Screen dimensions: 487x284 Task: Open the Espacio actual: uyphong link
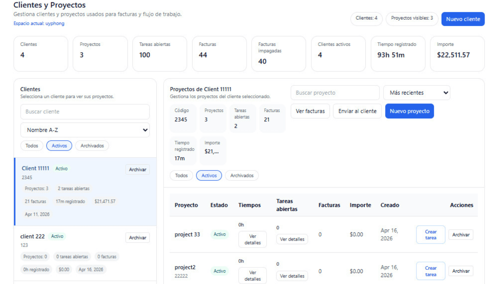click(39, 24)
